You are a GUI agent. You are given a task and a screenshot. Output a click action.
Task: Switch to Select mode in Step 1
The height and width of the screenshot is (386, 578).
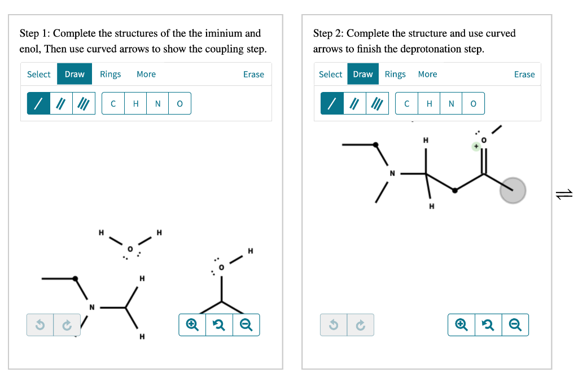click(x=38, y=74)
